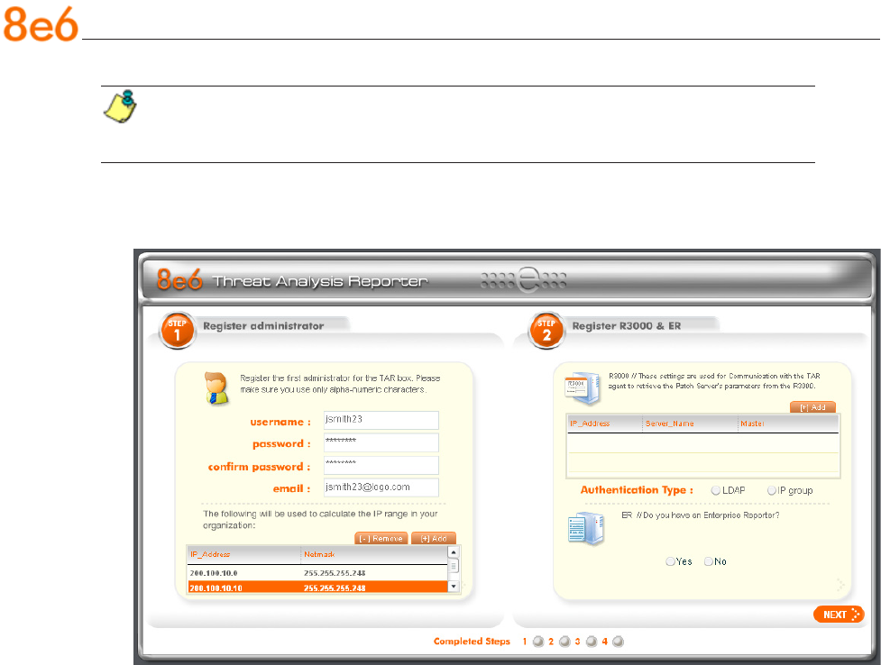Screen dimensions: 881x665
Task: Choose Yes for Enterprise Reporter
Action: pos(670,561)
